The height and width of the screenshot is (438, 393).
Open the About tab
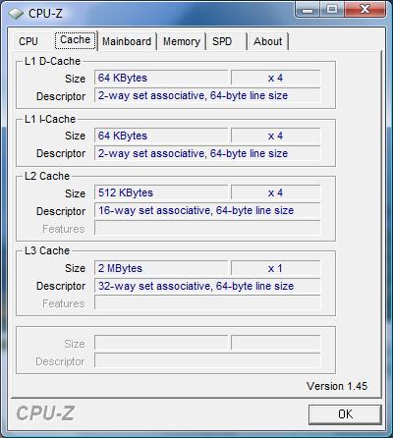click(x=268, y=41)
